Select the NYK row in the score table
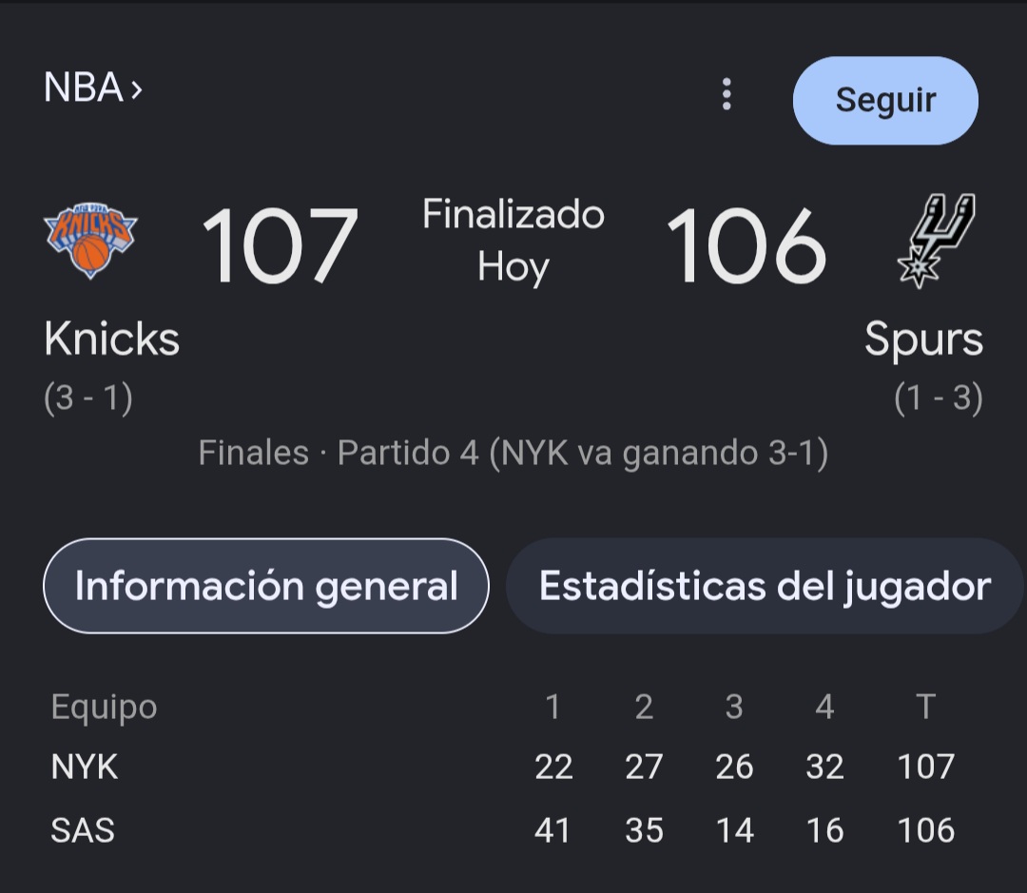 tap(503, 767)
